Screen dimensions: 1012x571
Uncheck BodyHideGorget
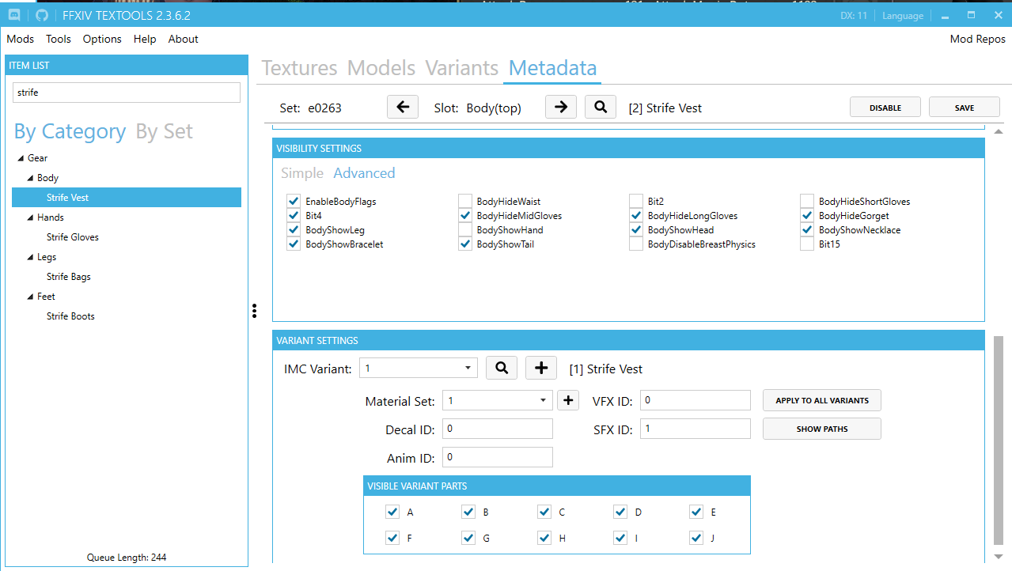(806, 216)
